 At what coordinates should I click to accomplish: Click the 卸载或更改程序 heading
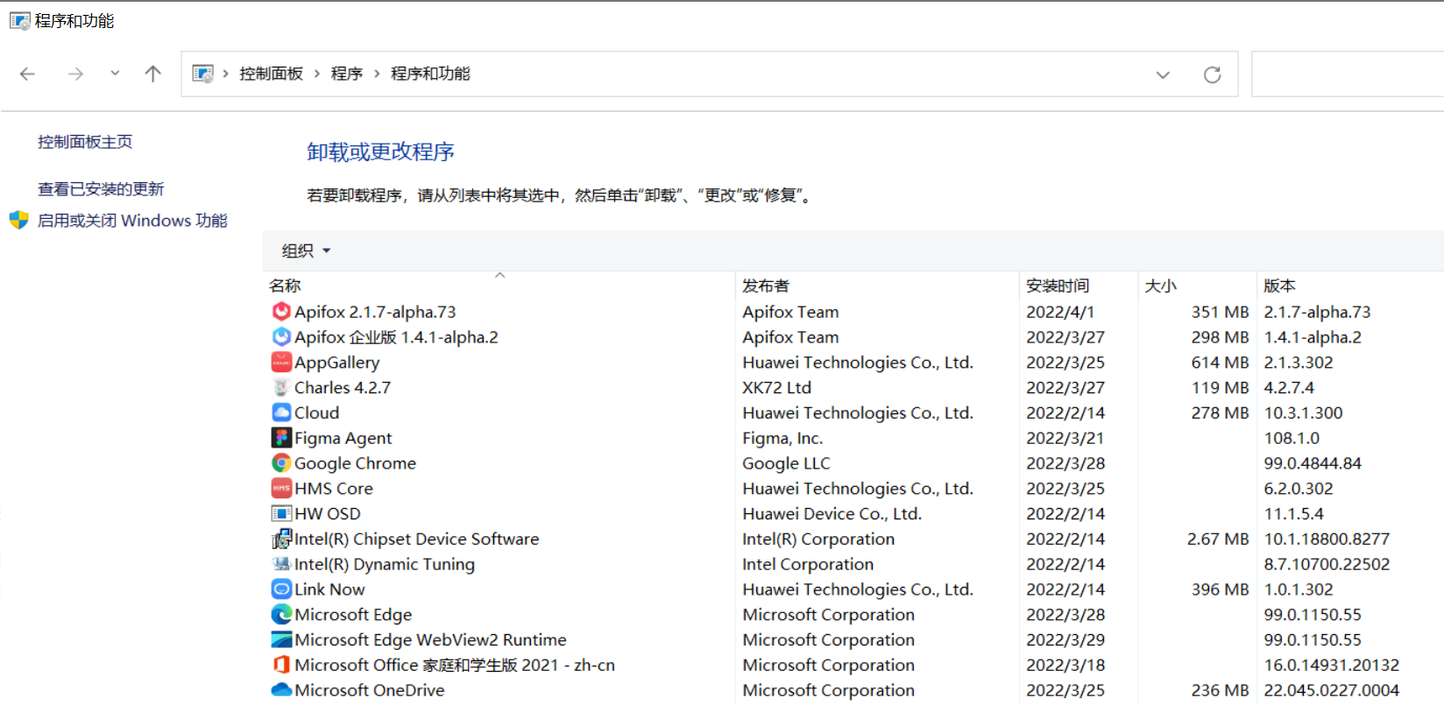380,152
